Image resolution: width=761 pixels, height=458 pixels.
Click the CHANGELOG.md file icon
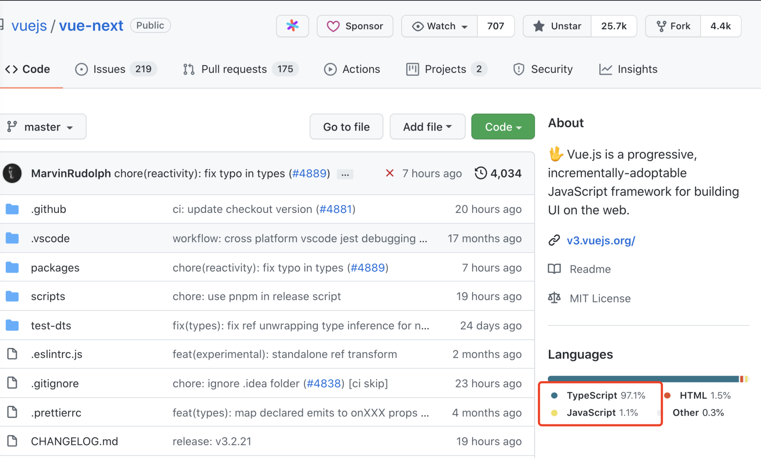coord(12,441)
